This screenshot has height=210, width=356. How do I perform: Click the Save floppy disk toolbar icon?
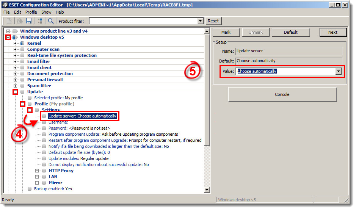coord(29,21)
